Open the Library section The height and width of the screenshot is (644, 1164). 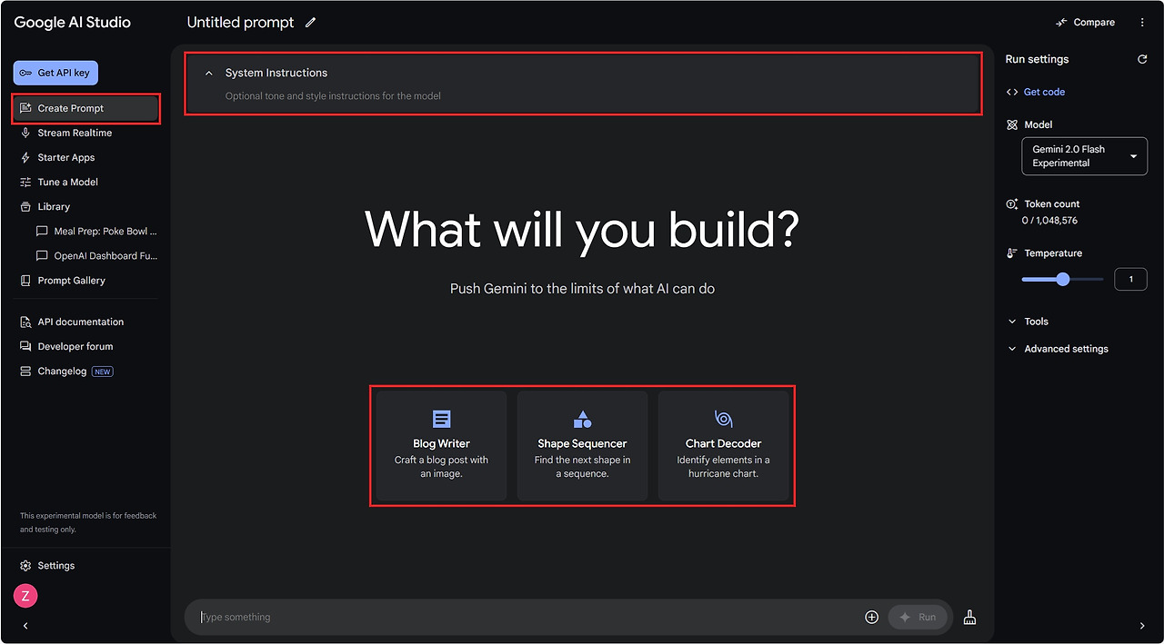click(54, 206)
